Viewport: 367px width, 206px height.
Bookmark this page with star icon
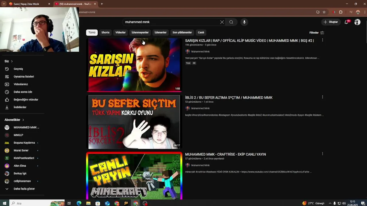click(324, 12)
